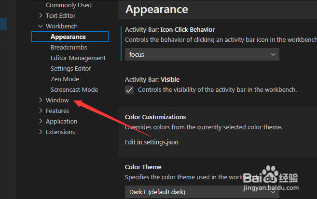
Task: Open Breadcrumbs settings
Action: point(69,48)
